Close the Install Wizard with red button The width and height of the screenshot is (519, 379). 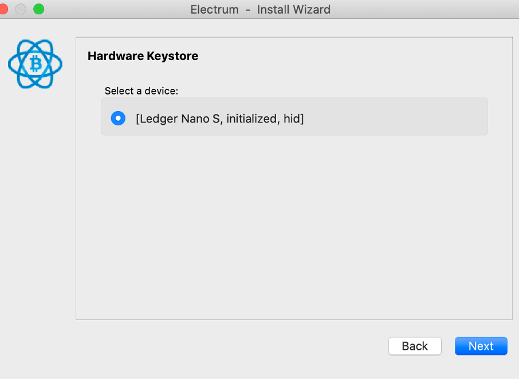click(x=3, y=9)
